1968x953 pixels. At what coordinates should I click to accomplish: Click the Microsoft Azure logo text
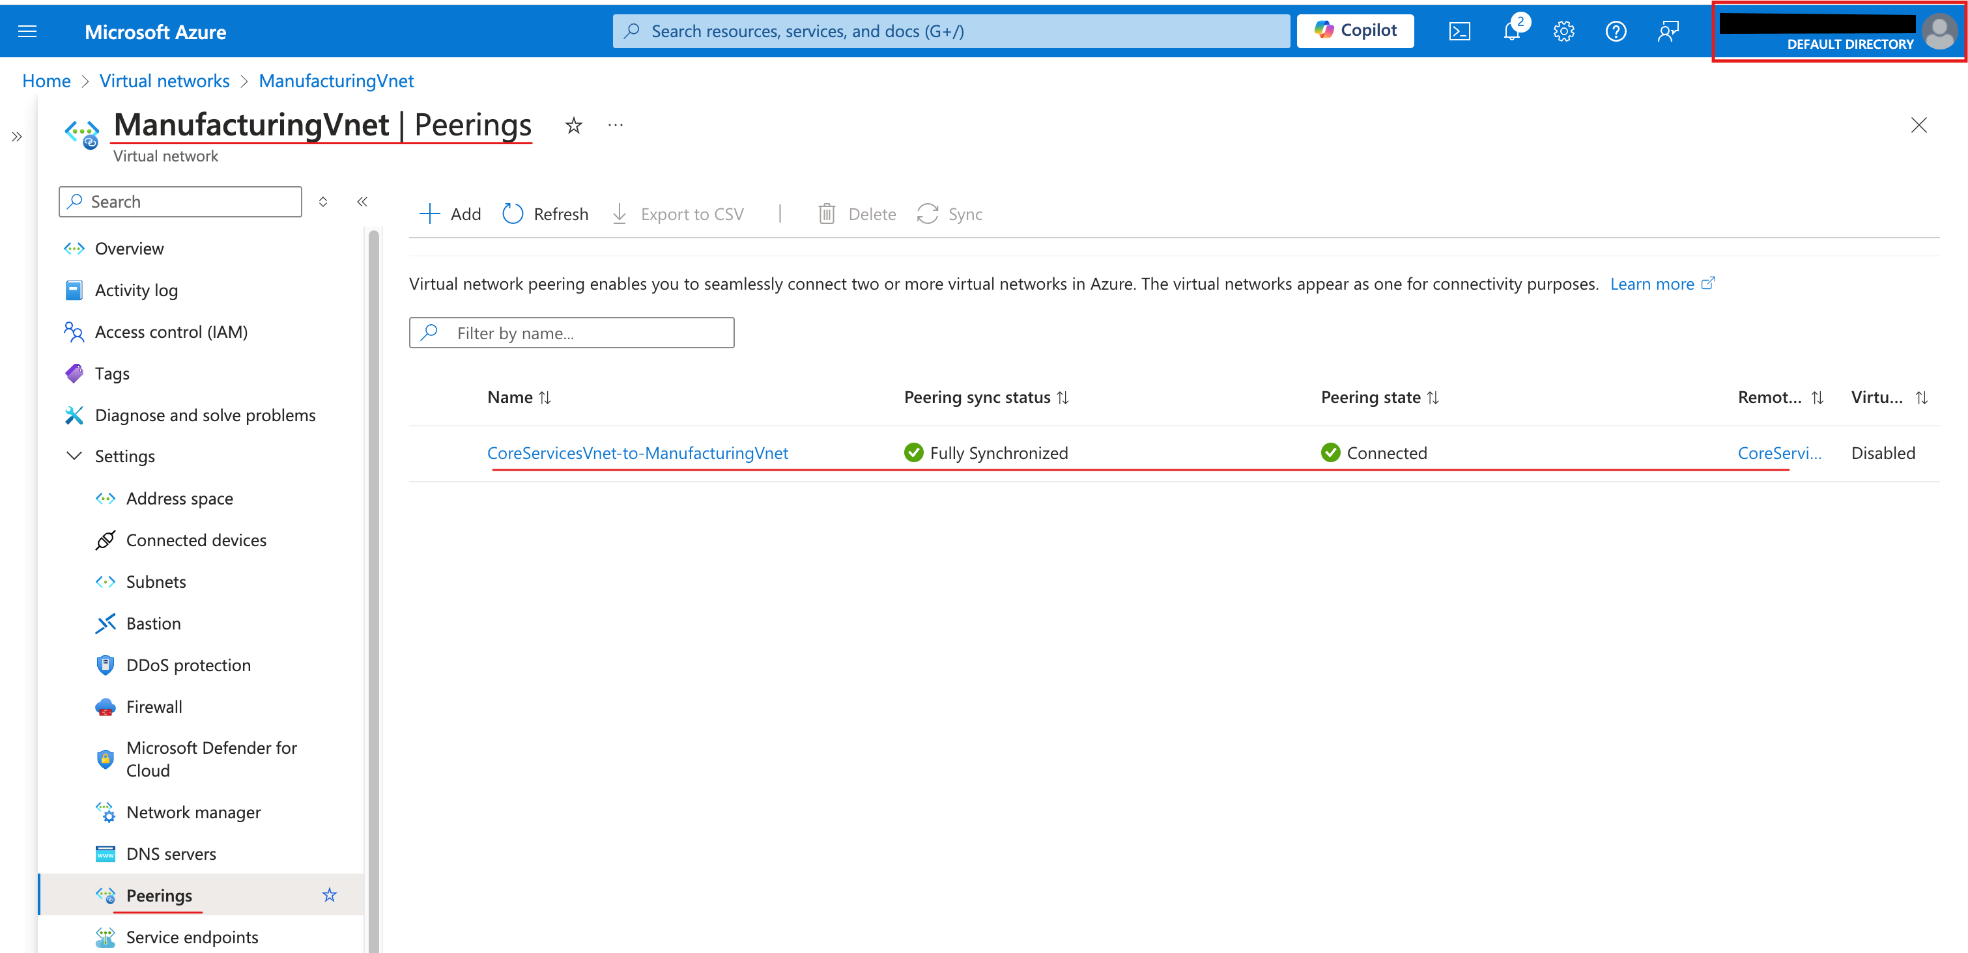(155, 32)
